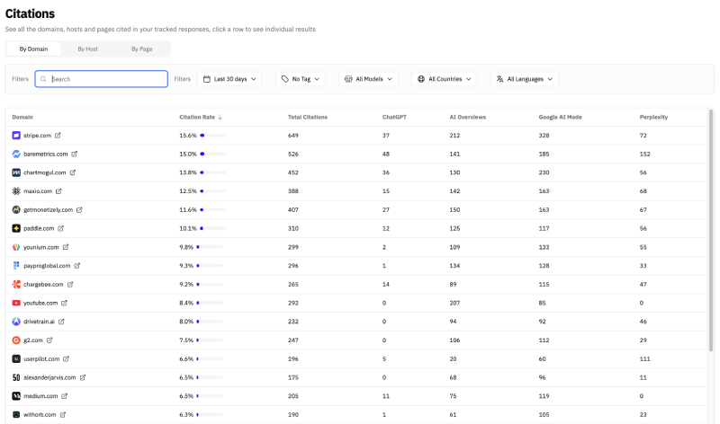Click the chartmogul.com favicon icon
Screen dimensions: 720x424
[16, 172]
